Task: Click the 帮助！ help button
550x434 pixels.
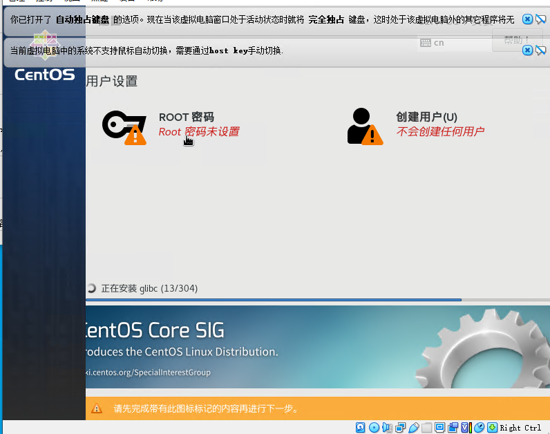Action: coord(517,40)
